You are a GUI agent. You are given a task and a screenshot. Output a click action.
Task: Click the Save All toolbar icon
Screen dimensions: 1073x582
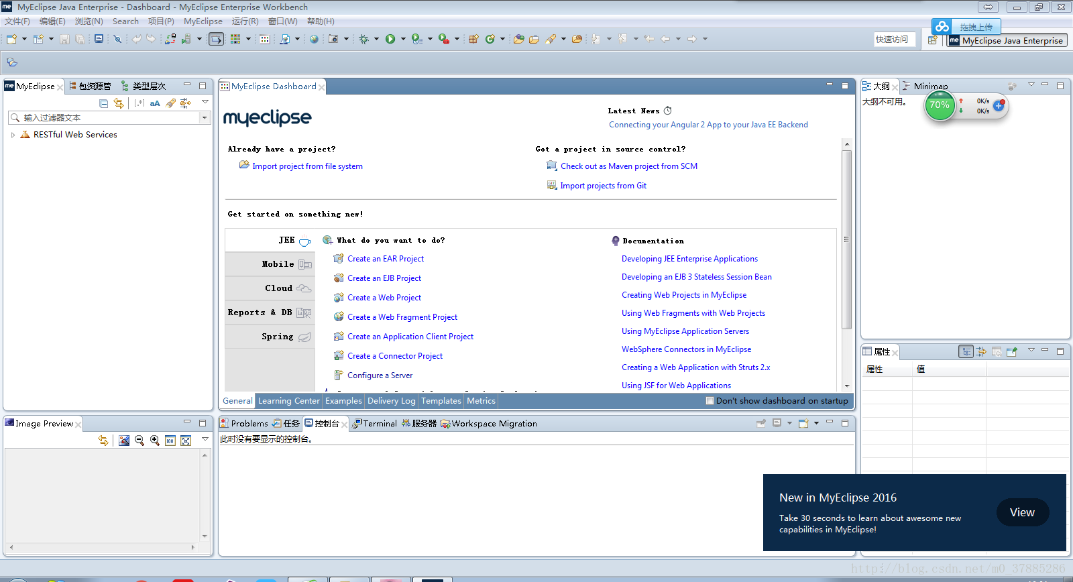[80, 39]
